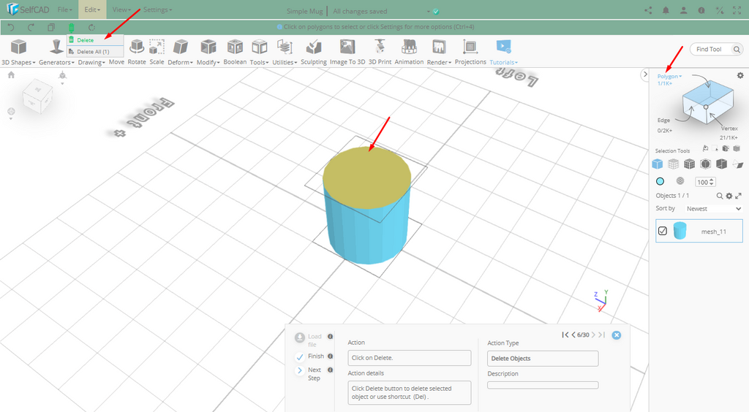Click the green Delete trash icon

pyautogui.click(x=71, y=28)
